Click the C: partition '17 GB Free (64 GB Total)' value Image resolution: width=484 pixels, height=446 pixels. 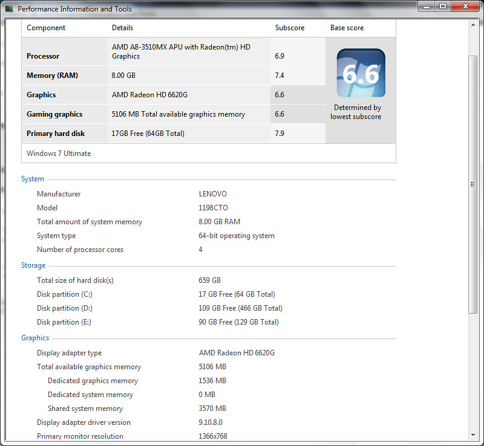pyautogui.click(x=237, y=294)
